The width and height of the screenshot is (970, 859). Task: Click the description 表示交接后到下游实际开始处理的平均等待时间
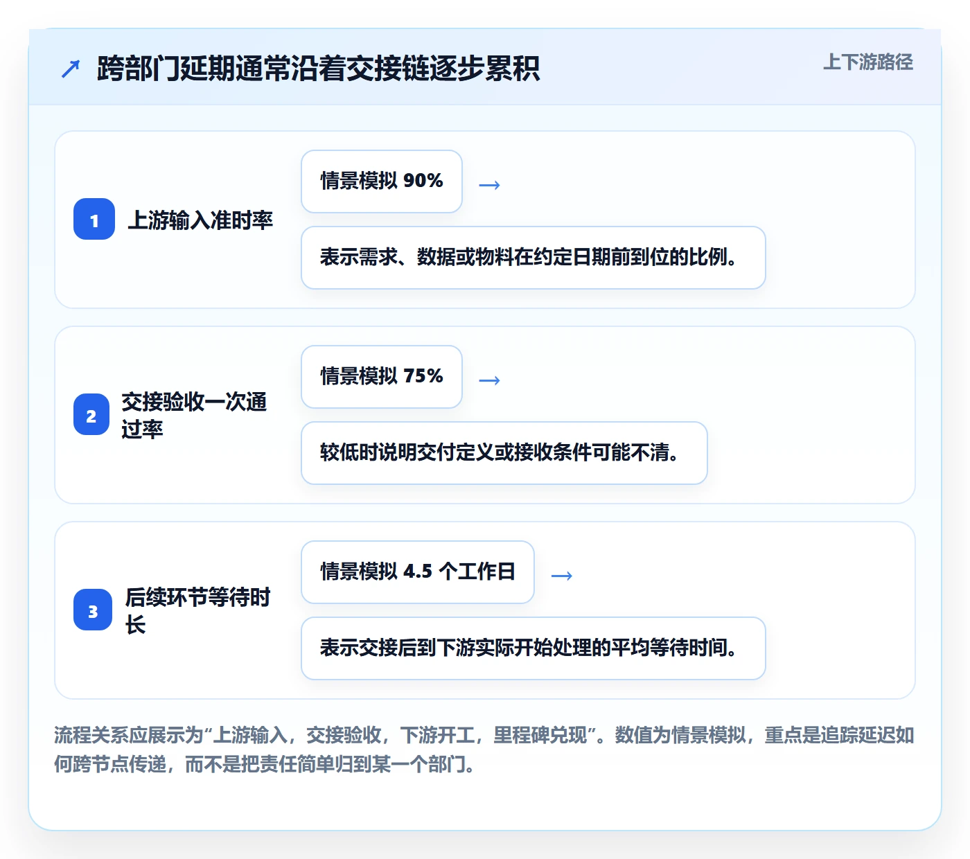pyautogui.click(x=533, y=648)
